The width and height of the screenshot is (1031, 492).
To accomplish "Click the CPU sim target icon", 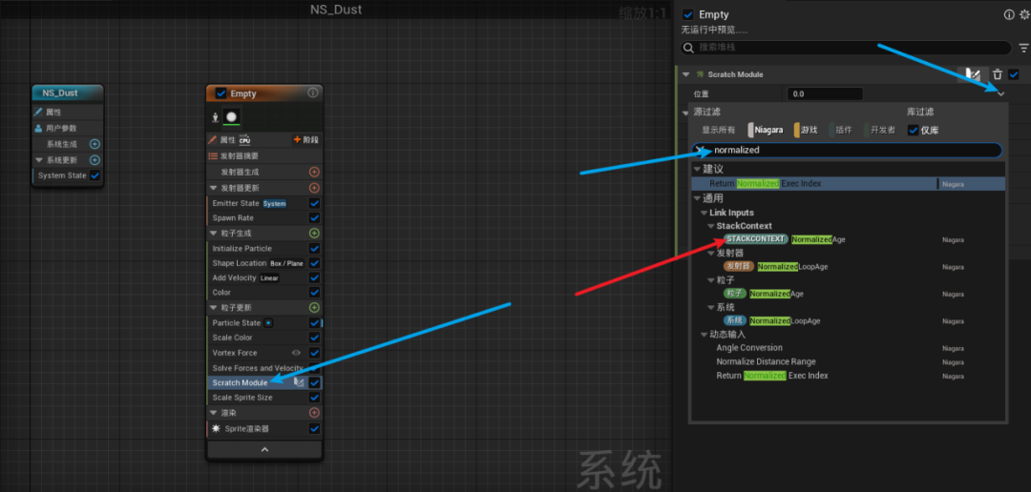I will coord(244,140).
